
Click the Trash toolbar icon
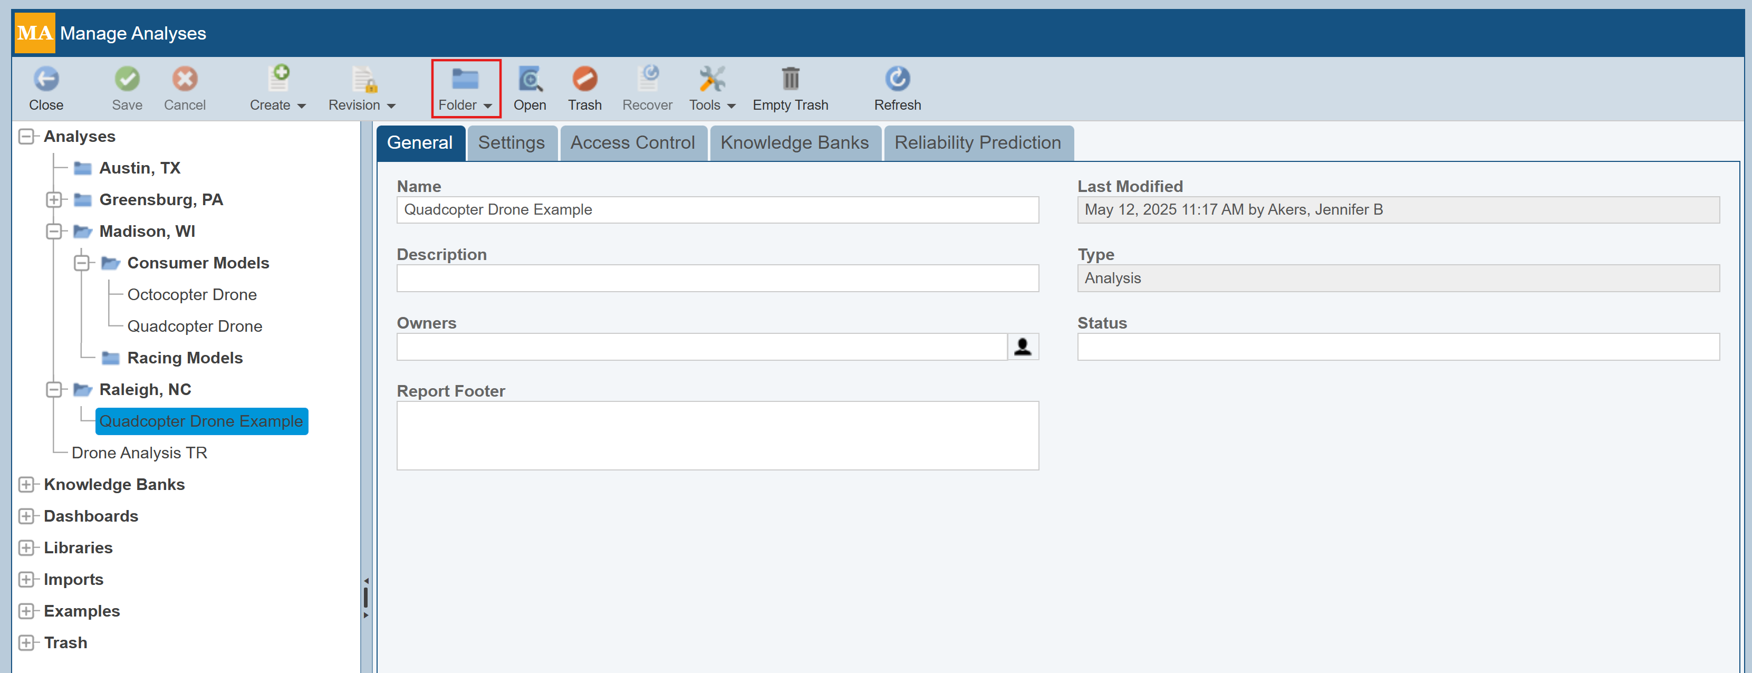584,79
